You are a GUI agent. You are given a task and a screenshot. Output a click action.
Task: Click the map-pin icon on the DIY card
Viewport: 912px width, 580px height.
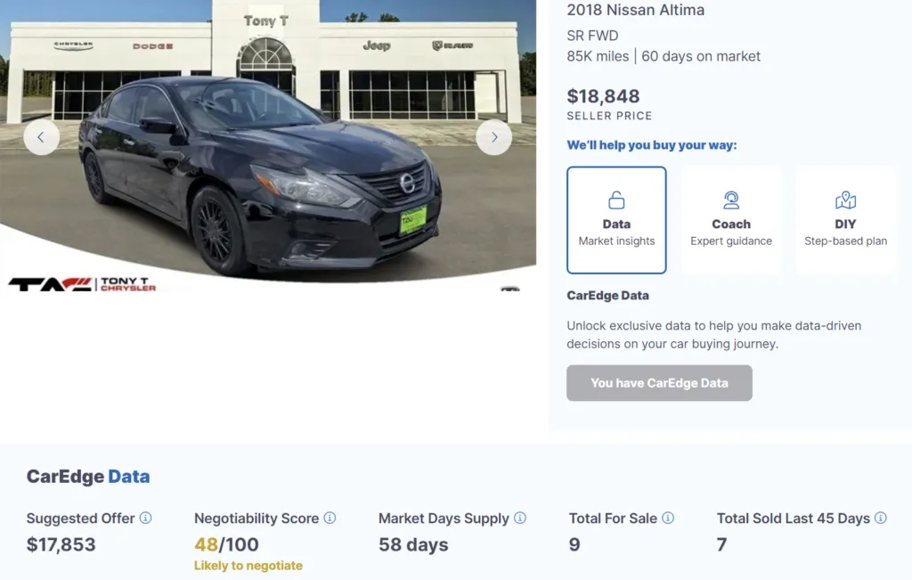pos(845,198)
